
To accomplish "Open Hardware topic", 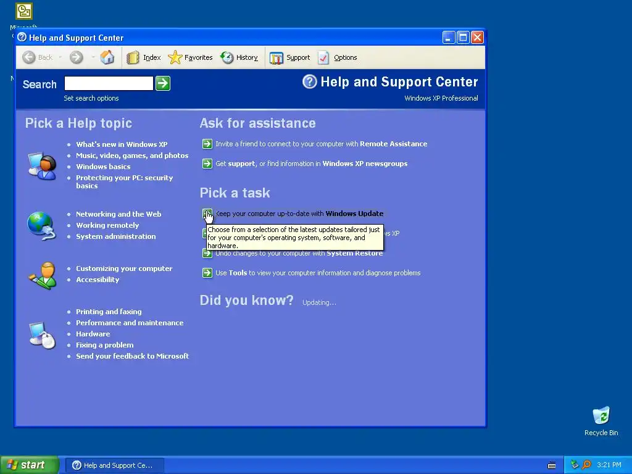I will click(93, 334).
